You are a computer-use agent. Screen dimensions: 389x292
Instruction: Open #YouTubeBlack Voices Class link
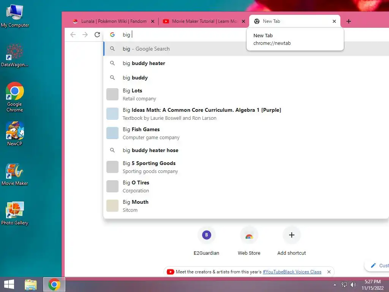point(292,272)
